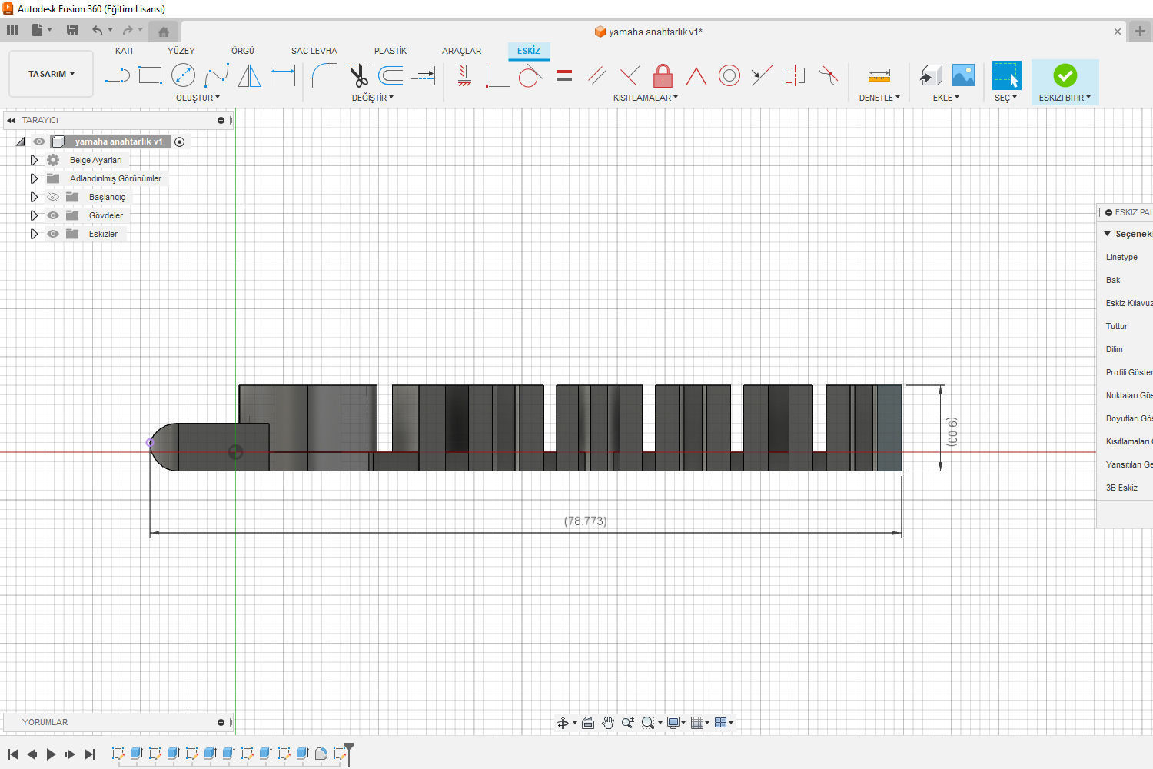
Task: Apply the Equal constraint
Action: click(x=564, y=75)
